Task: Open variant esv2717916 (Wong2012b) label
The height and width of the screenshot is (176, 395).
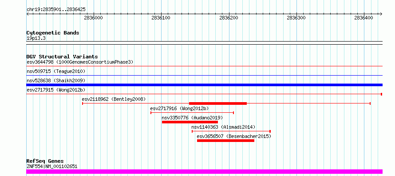Action: [x=179, y=108]
